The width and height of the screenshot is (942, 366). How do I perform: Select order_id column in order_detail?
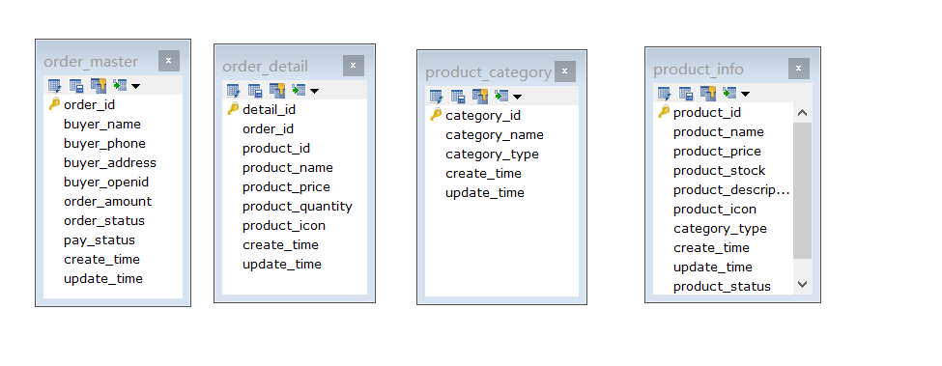[x=268, y=129]
